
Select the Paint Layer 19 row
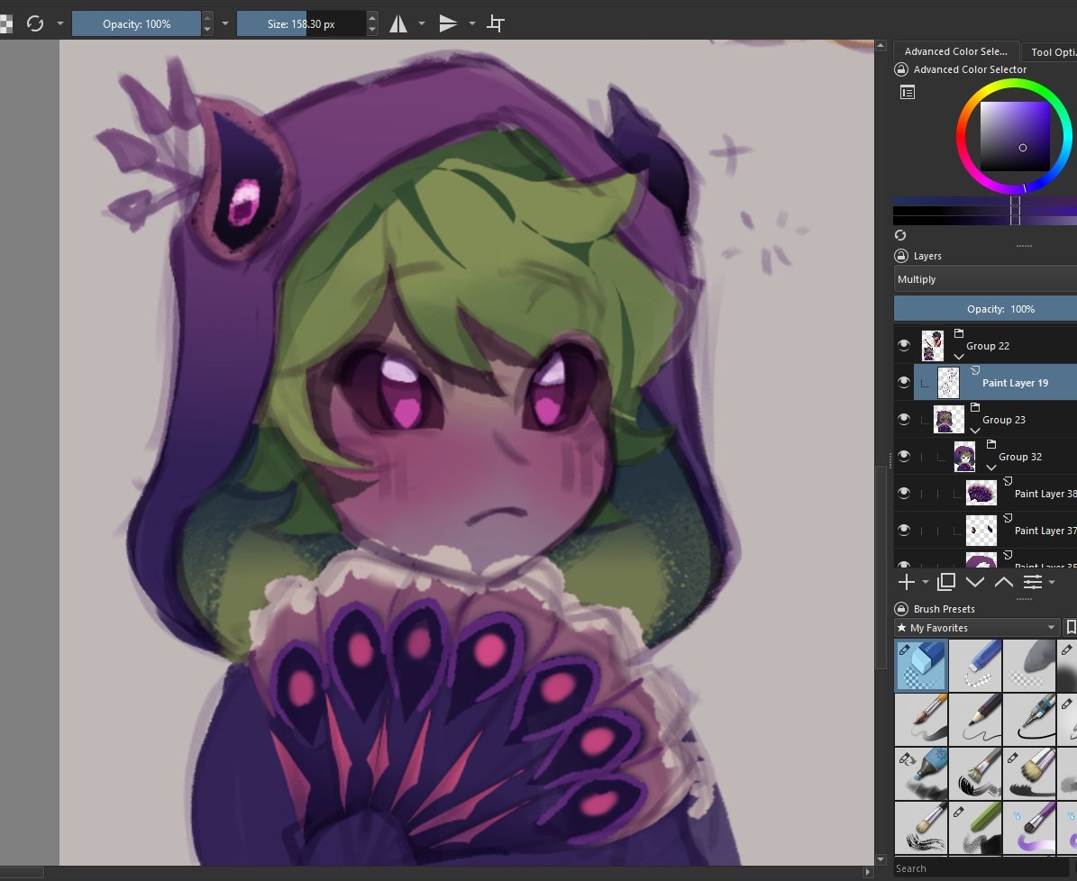tap(995, 383)
